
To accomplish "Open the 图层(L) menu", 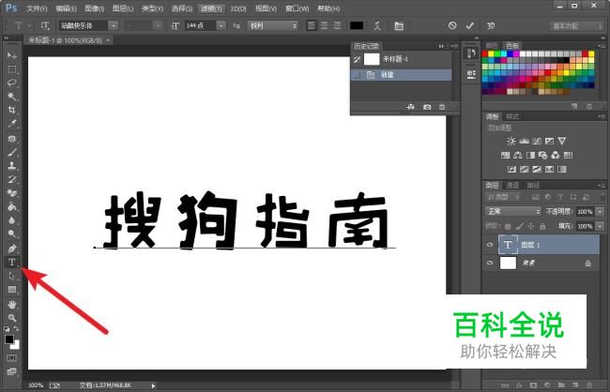I will tap(123, 8).
